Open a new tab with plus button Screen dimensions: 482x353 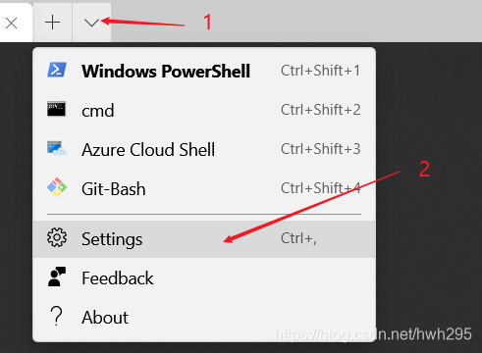[x=52, y=23]
